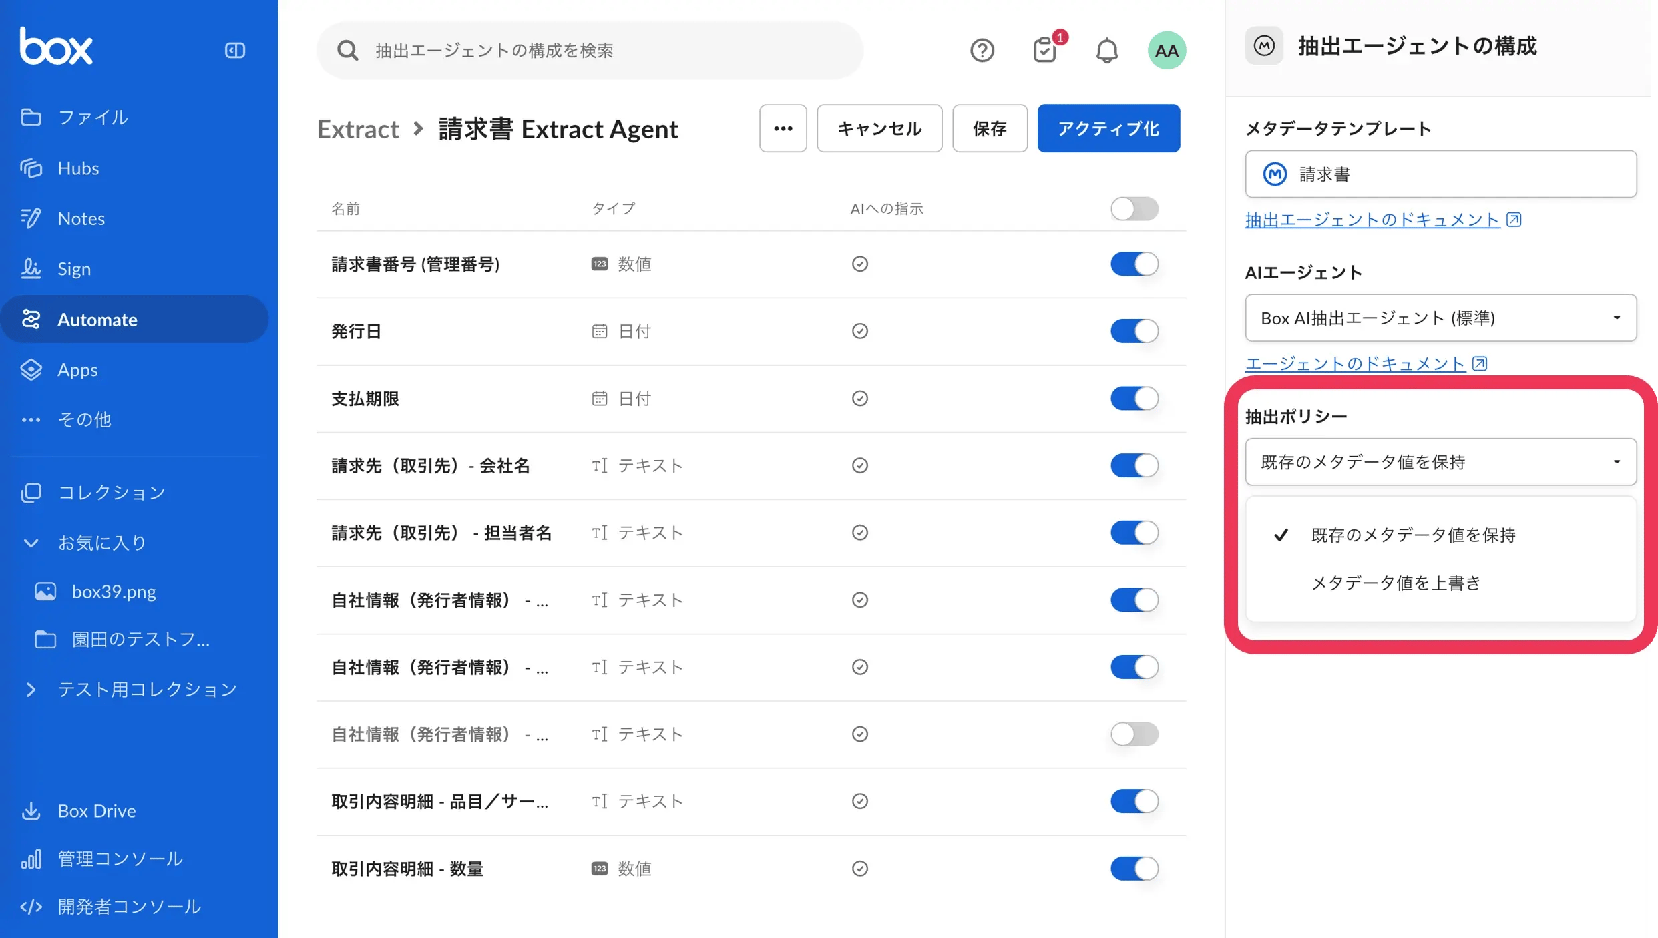Collapse the お気に入り section
Viewport: 1658px width, 938px height.
31,543
